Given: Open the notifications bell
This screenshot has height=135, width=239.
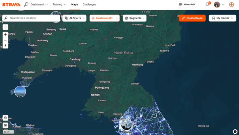Looking at the screenshot, I should point(207,5).
